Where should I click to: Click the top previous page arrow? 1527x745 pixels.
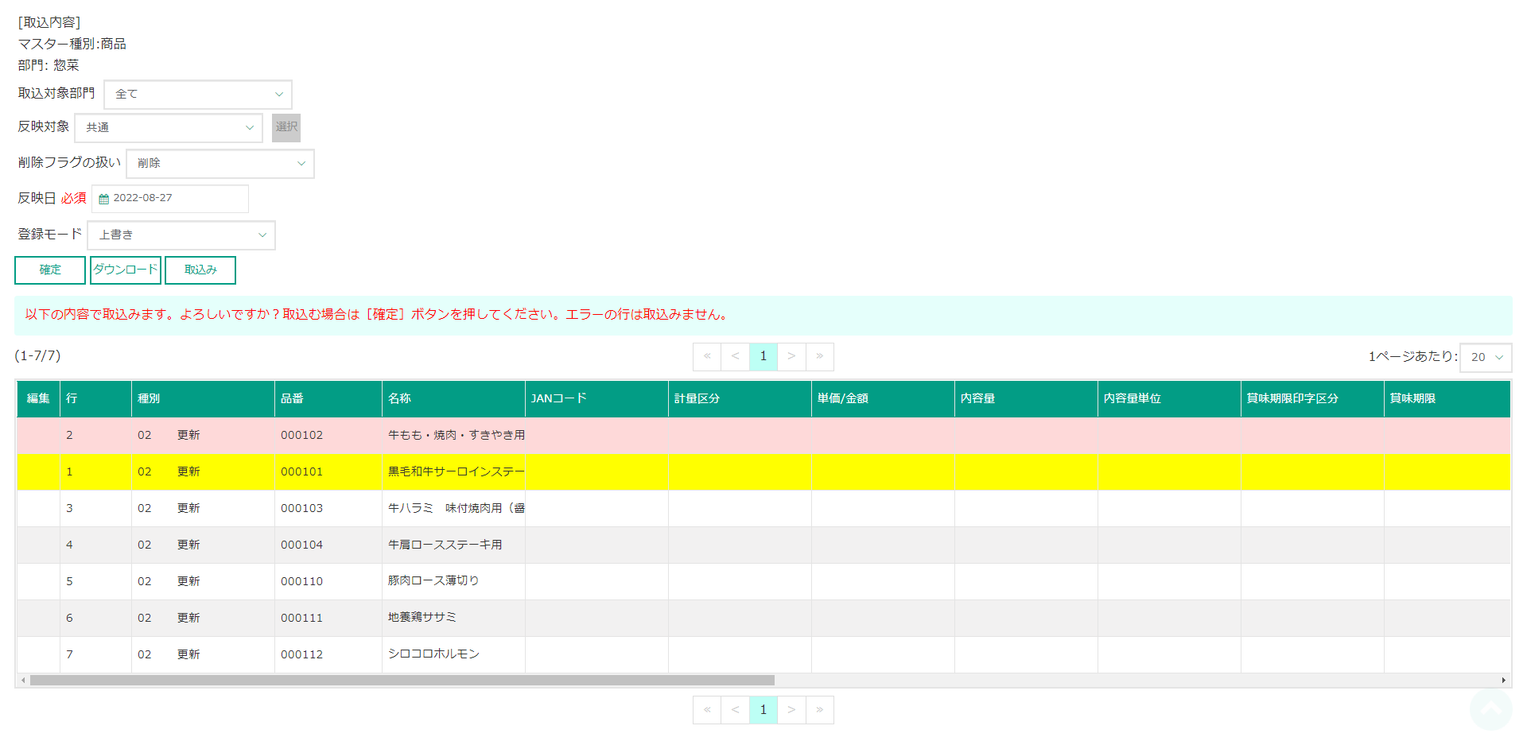(x=736, y=356)
